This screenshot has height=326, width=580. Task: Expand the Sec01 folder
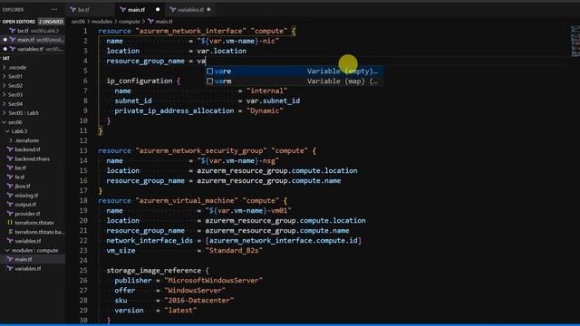15,76
